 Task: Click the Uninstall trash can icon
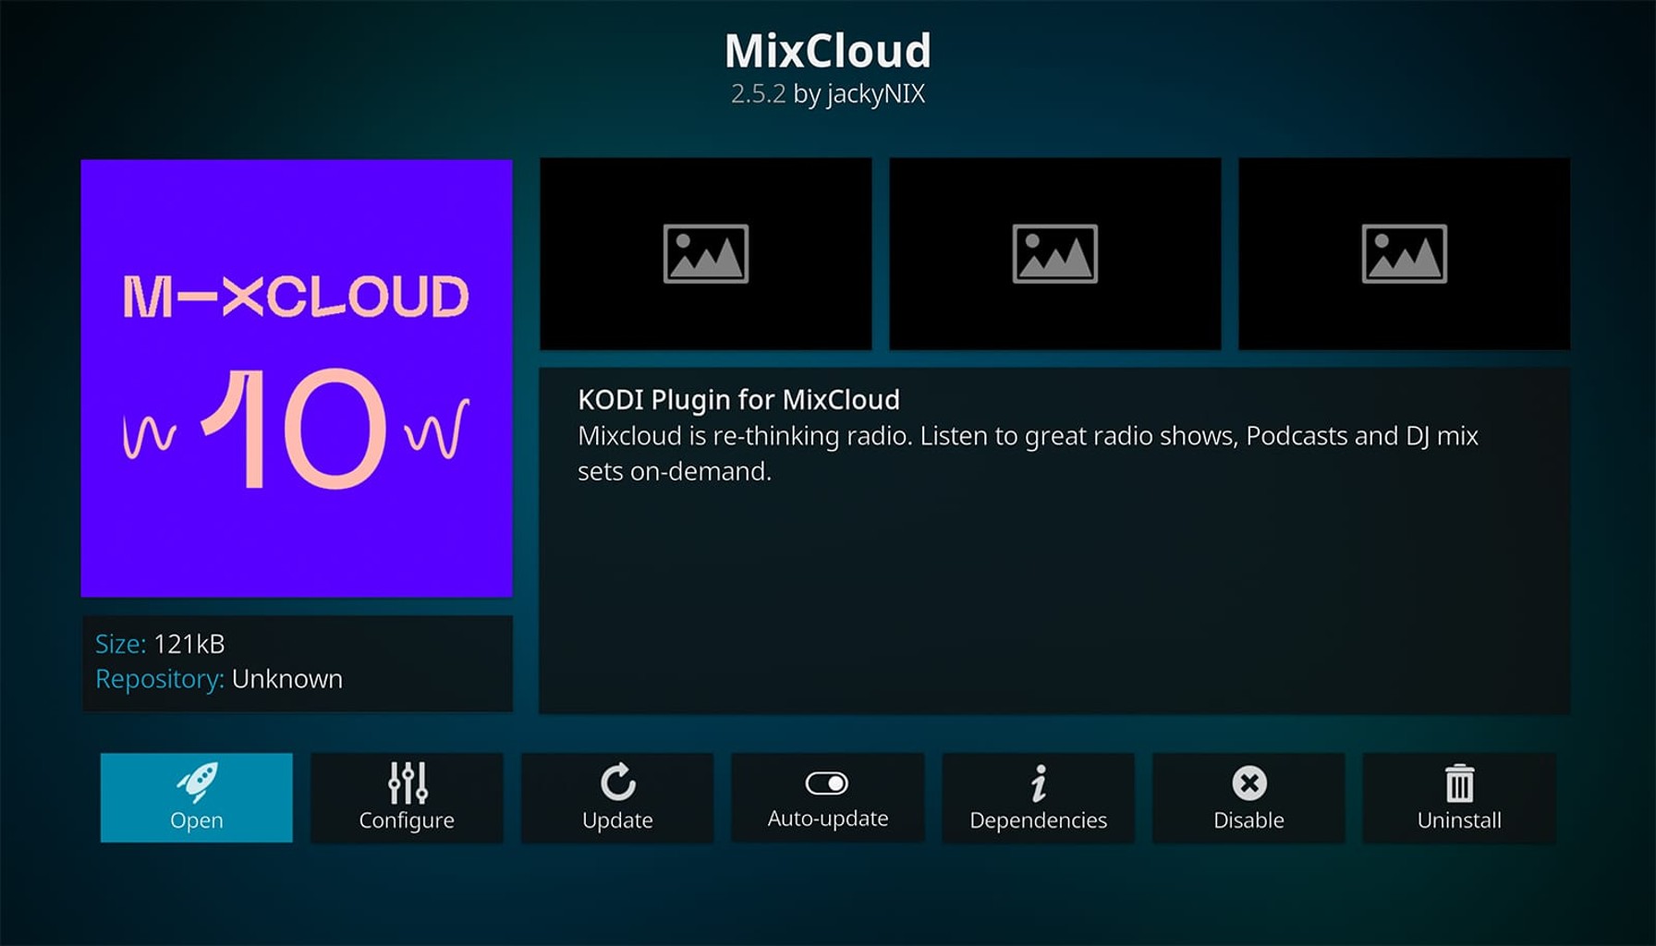tap(1459, 783)
